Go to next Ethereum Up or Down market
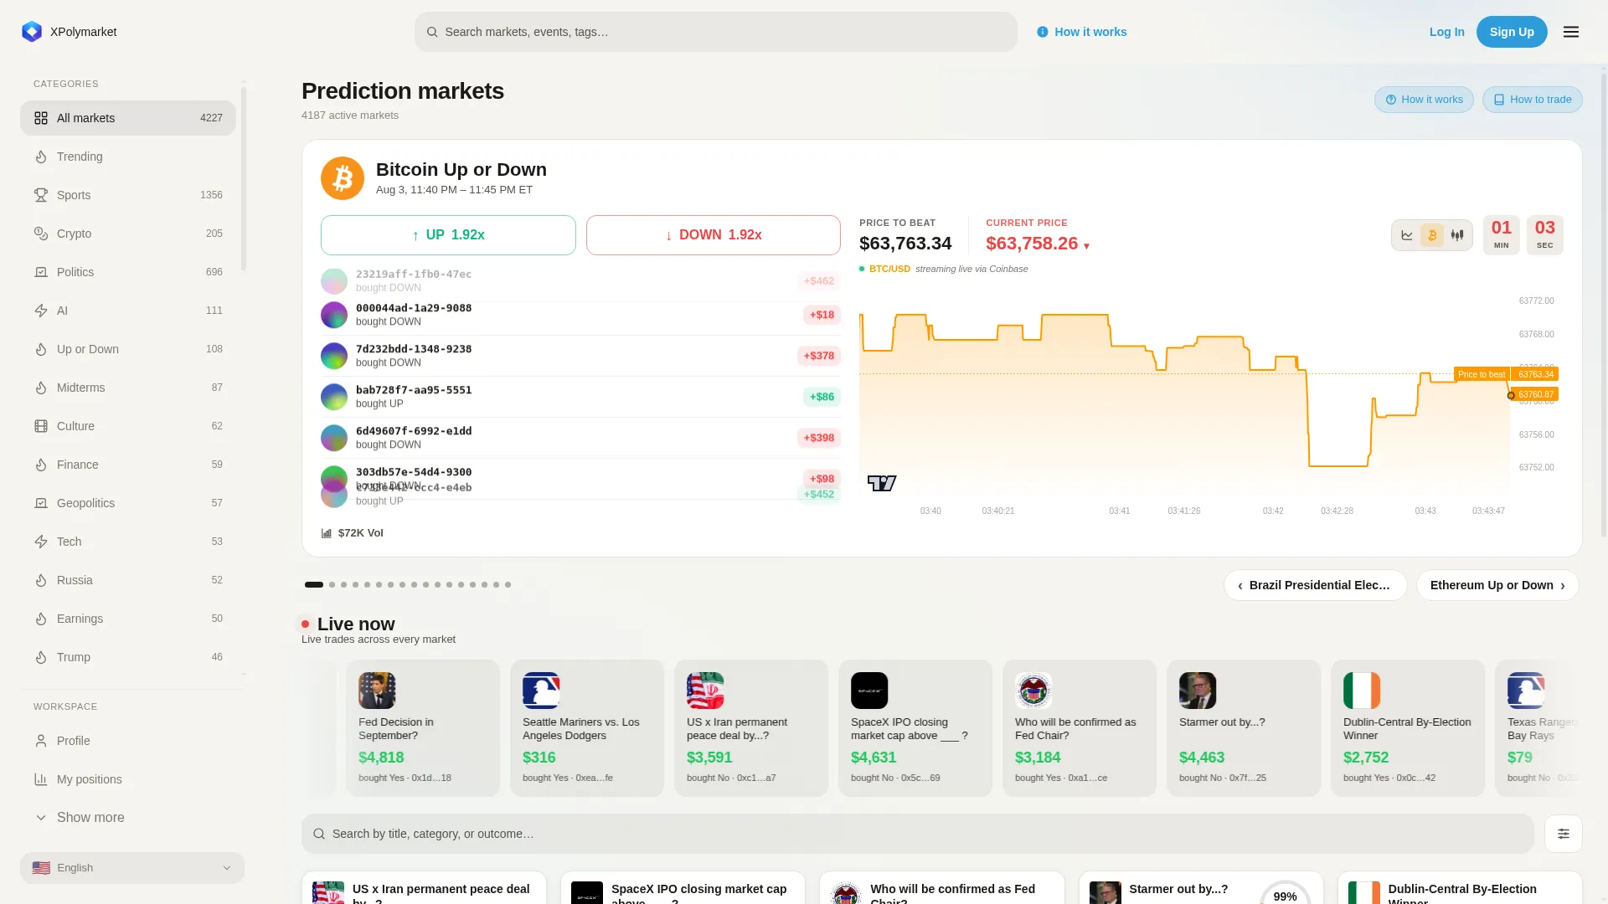The image size is (1608, 904). click(1497, 585)
